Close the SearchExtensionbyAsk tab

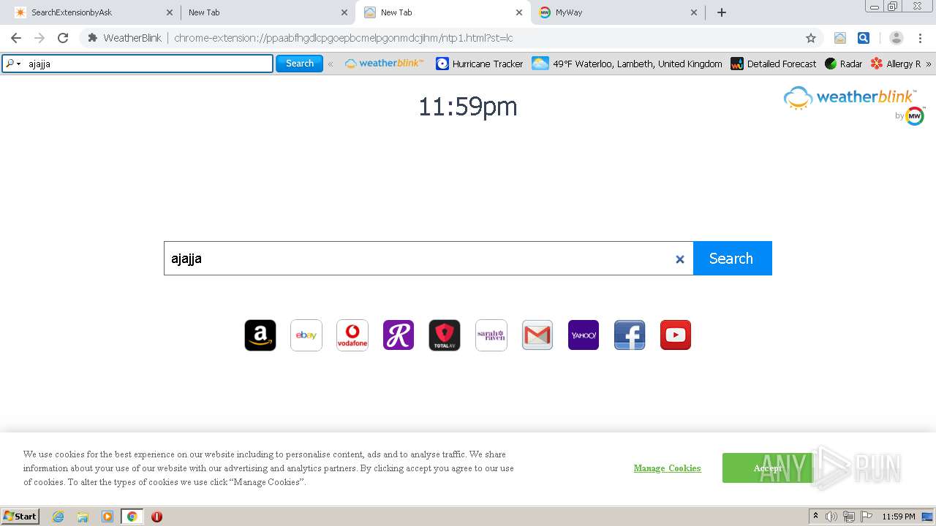(170, 12)
